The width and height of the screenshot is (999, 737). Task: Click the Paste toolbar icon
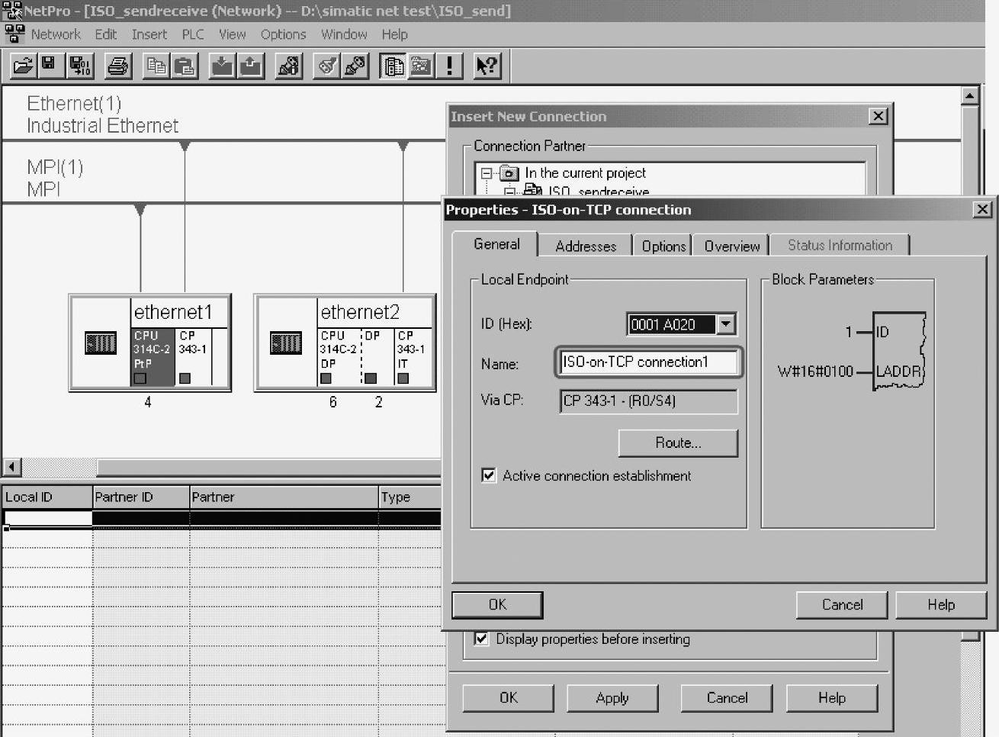(x=185, y=66)
